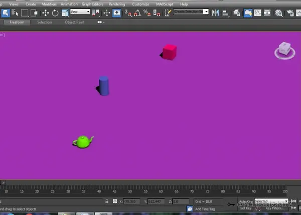Enable Auto Key mode
Screen dimensions: 301x215
[246, 201]
